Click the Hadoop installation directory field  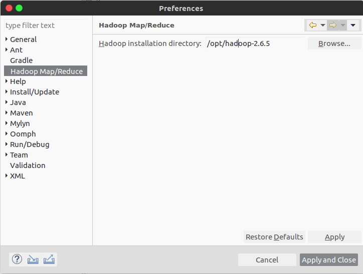click(254, 43)
